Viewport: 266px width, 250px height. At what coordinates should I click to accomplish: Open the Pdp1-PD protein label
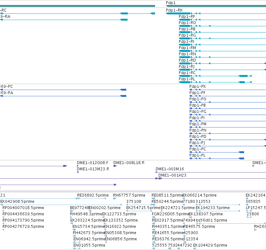tap(198, 137)
